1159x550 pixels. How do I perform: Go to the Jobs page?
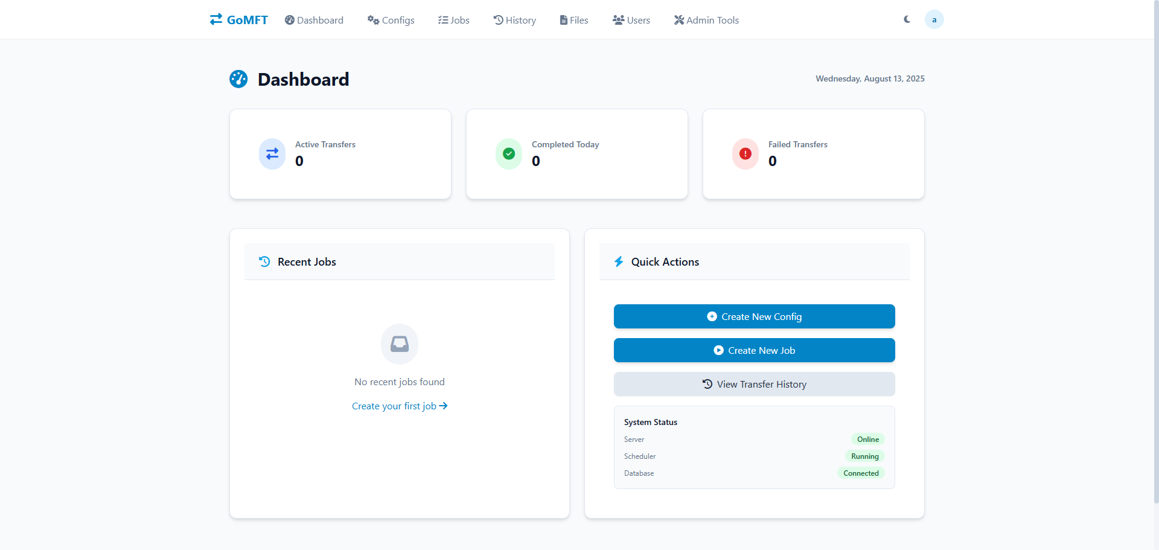click(454, 20)
